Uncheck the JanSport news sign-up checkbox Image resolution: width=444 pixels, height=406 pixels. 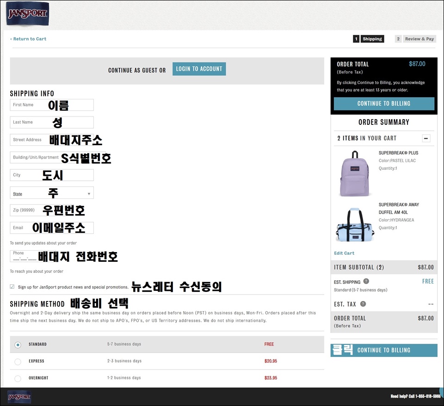click(x=12, y=287)
